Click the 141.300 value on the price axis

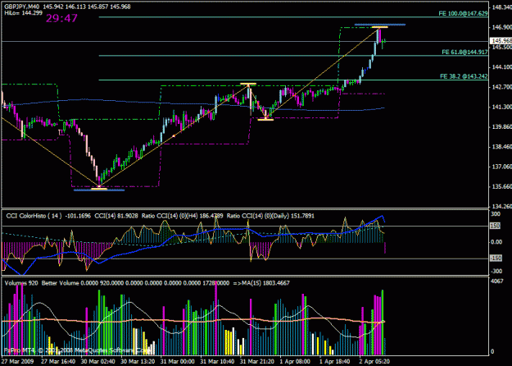pyautogui.click(x=502, y=107)
